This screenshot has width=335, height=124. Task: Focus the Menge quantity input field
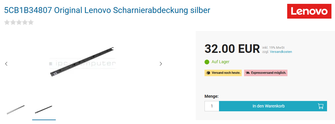(x=212, y=106)
